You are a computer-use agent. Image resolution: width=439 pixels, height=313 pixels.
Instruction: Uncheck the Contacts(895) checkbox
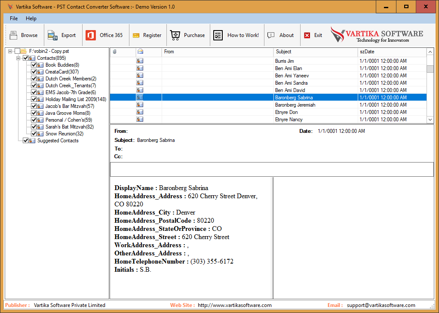pyautogui.click(x=25, y=58)
